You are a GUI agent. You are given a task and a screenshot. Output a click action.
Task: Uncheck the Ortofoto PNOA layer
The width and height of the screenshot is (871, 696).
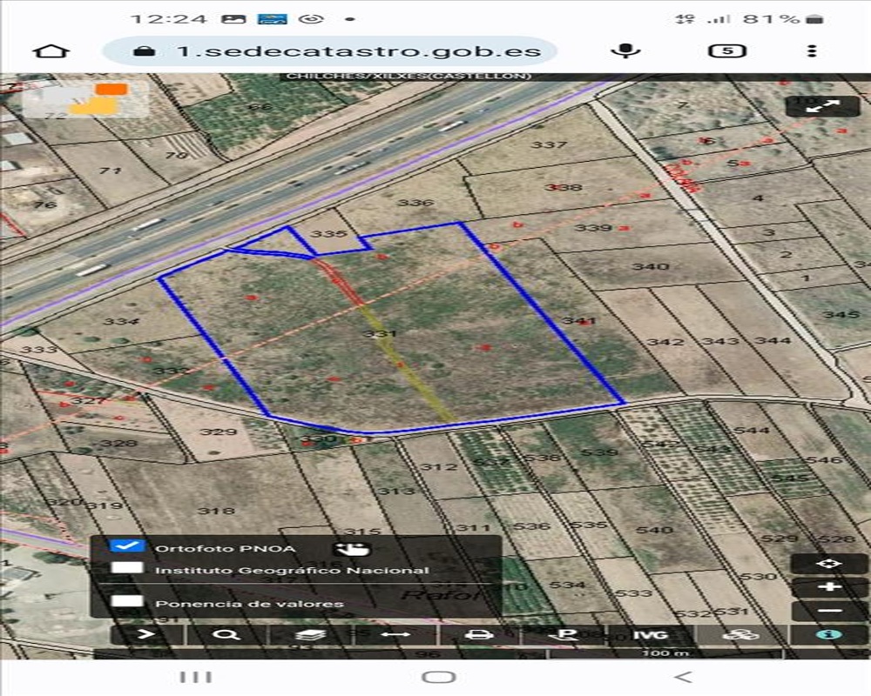coord(128,546)
